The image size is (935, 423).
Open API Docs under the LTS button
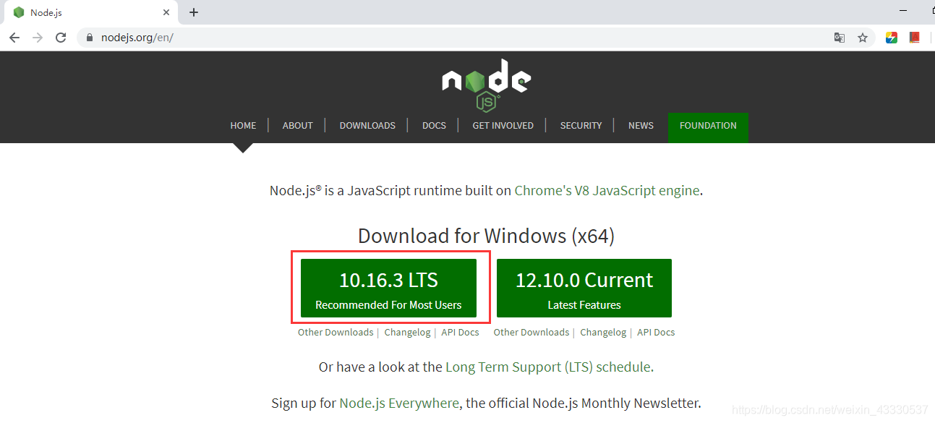(x=460, y=333)
